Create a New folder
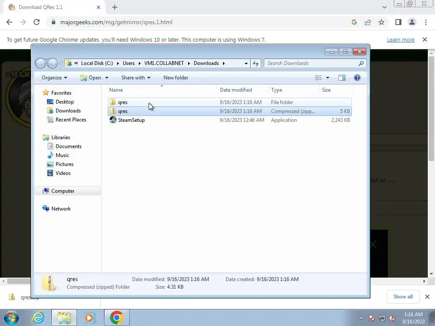This screenshot has width=435, height=326. point(176,78)
